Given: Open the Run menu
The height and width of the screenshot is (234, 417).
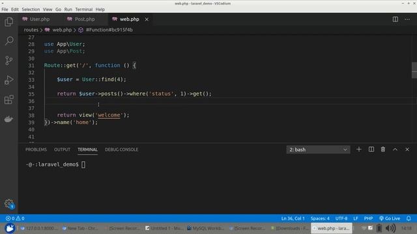Looking at the screenshot, I should click(x=68, y=9).
